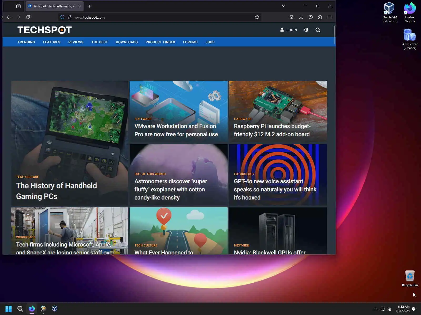
Task: Select the Recycle Bin desktop icon
Action: [x=410, y=279]
